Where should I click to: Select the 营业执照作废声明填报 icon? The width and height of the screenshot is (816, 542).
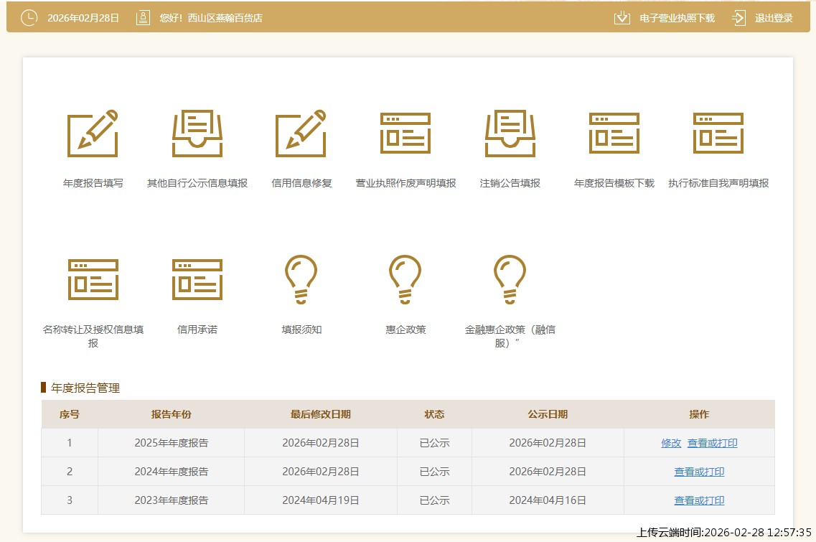coord(405,134)
